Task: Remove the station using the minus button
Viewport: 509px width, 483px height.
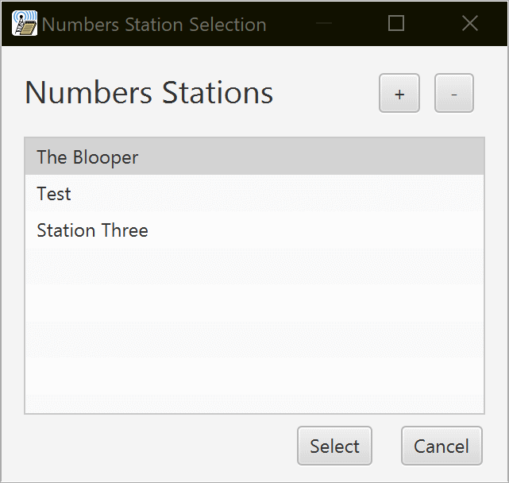Action: pos(453,94)
